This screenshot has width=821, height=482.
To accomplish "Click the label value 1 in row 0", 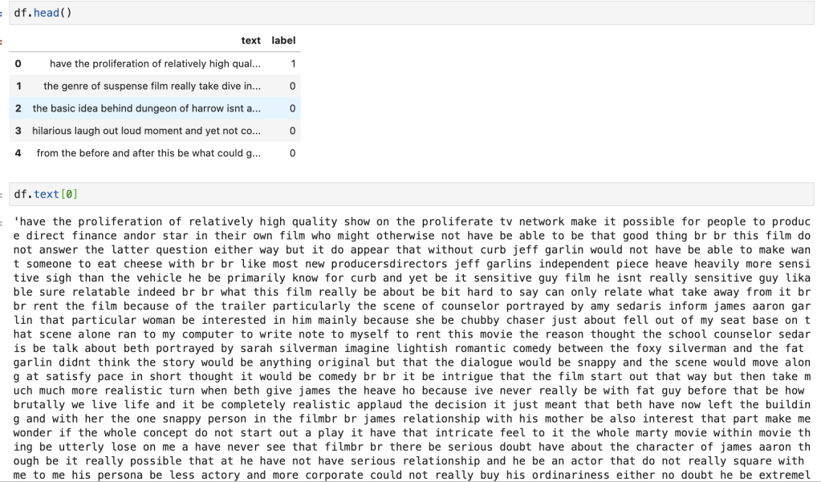I will 293,63.
